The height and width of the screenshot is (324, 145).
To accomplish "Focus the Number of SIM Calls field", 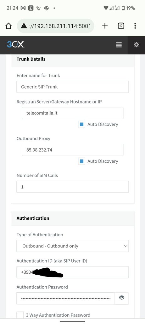I will (72, 187).
